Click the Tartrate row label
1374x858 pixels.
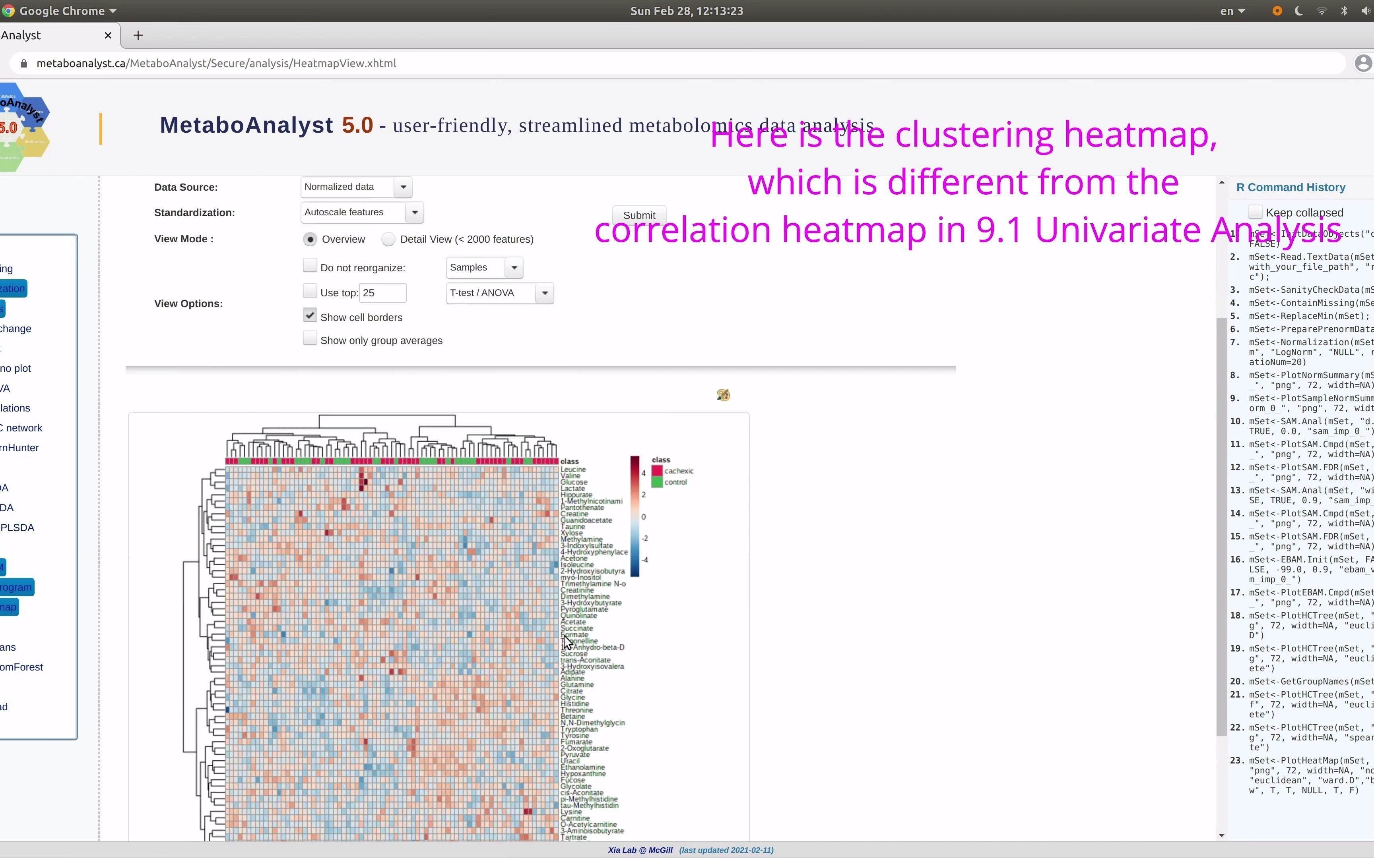tap(573, 837)
